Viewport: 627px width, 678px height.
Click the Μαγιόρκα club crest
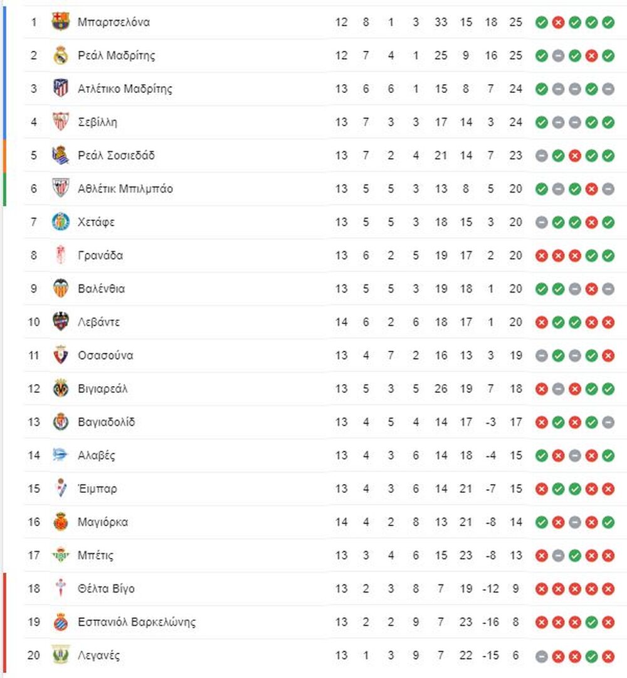(x=60, y=522)
